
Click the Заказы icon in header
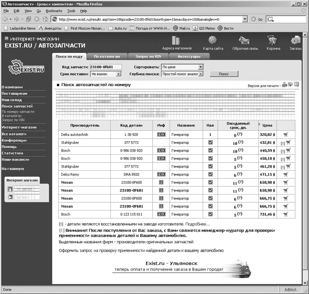tap(296, 41)
